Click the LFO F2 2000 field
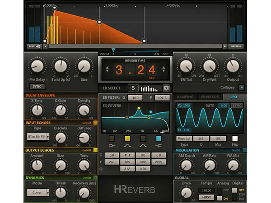The image size is (271, 203). (x=184, y=106)
